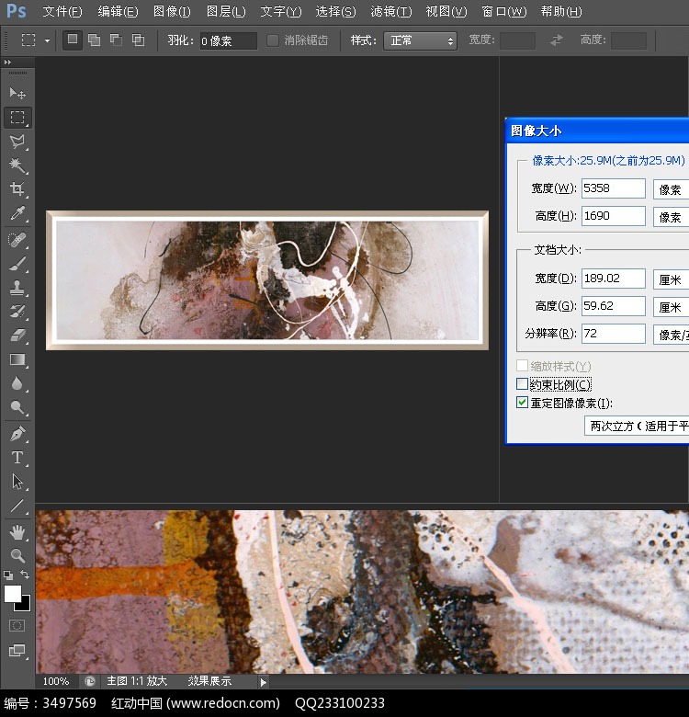Click the pixel height field 1690
Viewport: 689px width, 717px height.
pos(613,216)
